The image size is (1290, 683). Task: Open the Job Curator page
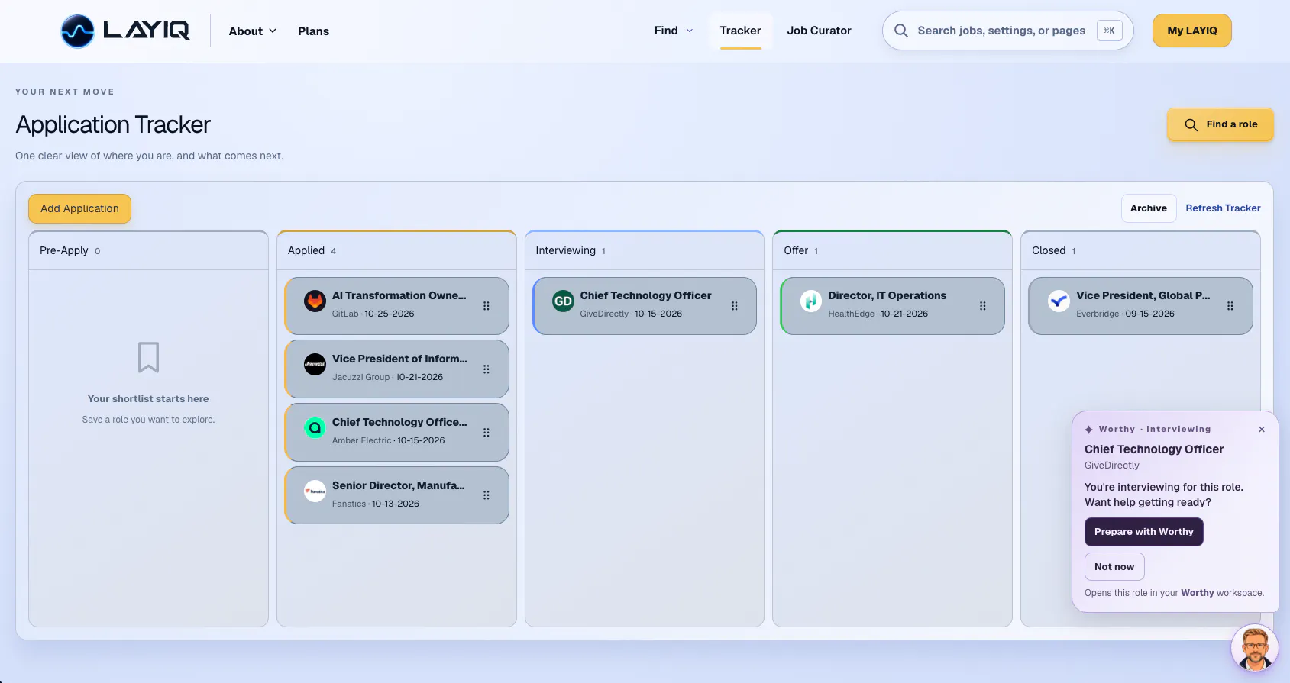[x=819, y=31]
